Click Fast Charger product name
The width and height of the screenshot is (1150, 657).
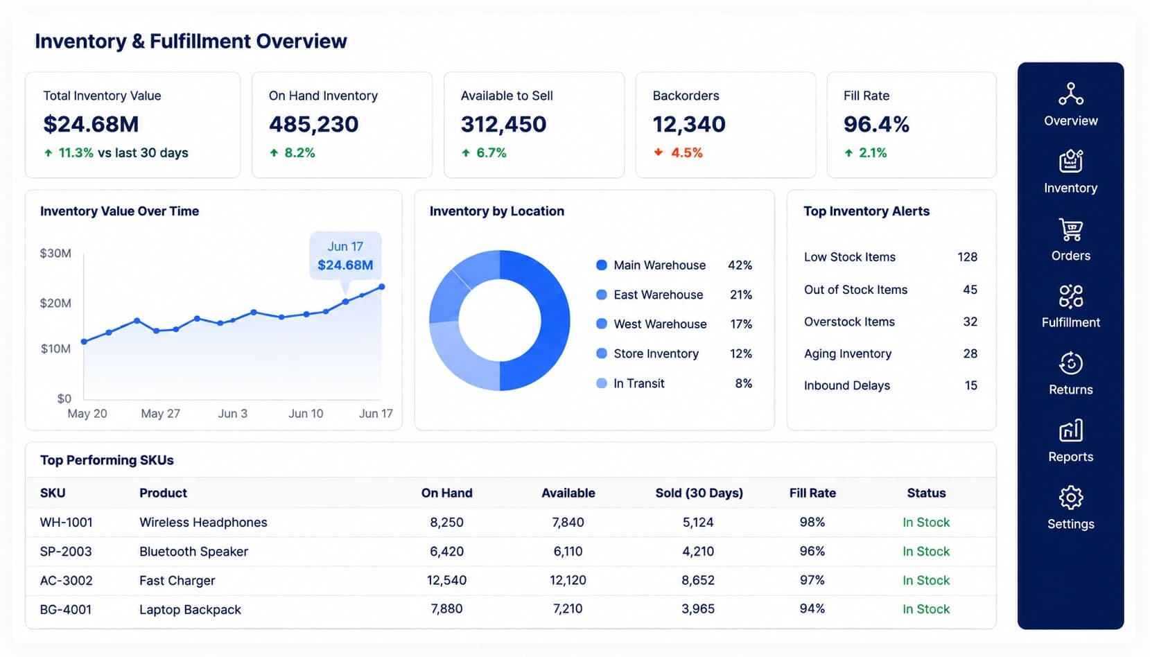(177, 581)
